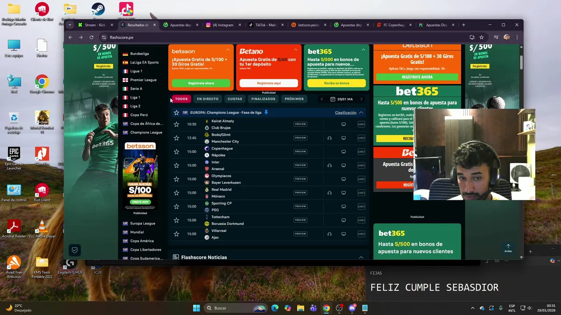
Task: Collapse the Flashscore Noticias section
Action: pos(361,257)
